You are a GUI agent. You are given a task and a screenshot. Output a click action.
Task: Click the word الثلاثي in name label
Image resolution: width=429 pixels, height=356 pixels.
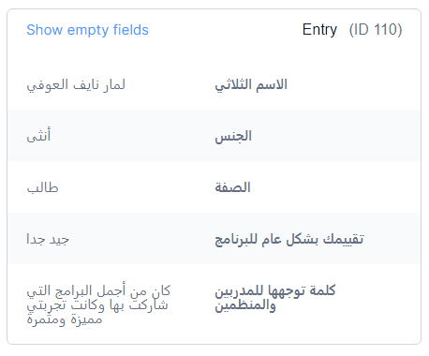point(233,84)
